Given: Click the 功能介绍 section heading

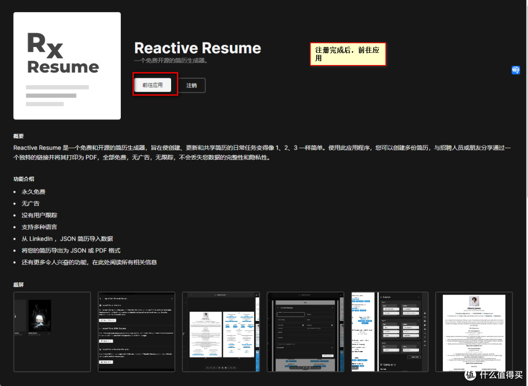Looking at the screenshot, I should pyautogui.click(x=23, y=179).
